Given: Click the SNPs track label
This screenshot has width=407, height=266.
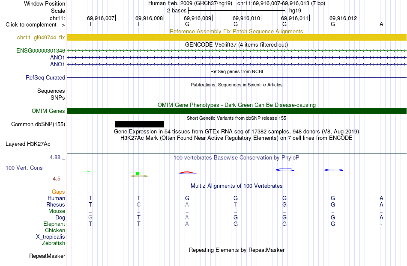Looking at the screenshot, I should pos(58,98).
